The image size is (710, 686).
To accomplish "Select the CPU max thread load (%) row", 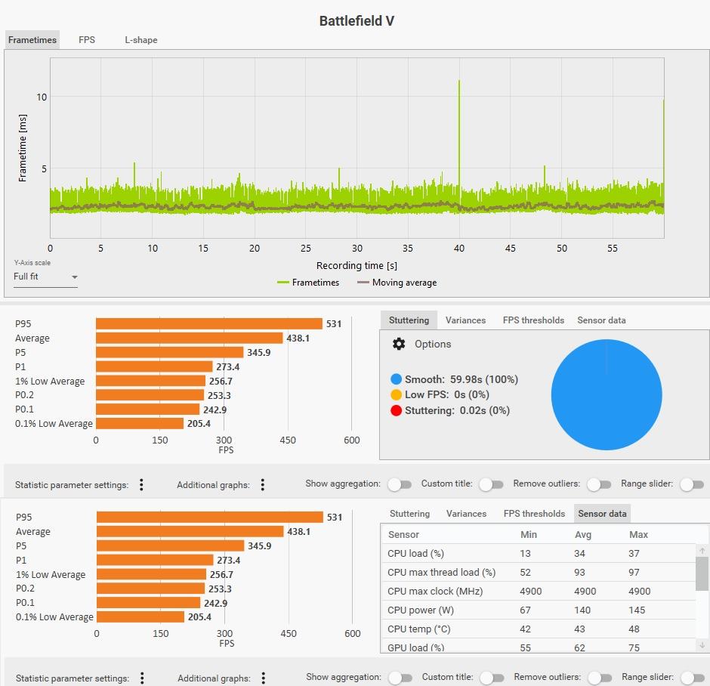I will (539, 573).
